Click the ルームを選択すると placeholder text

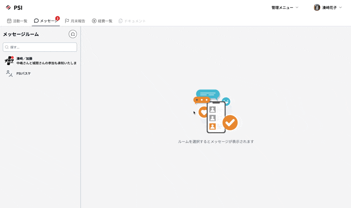[x=216, y=141]
